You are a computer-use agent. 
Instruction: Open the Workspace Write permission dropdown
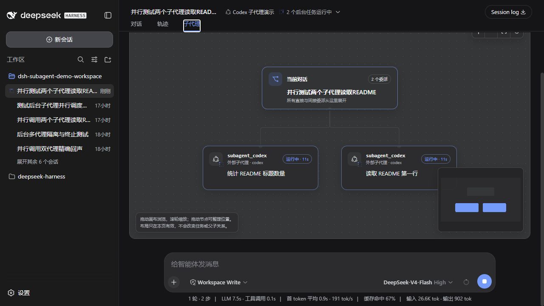(218, 282)
